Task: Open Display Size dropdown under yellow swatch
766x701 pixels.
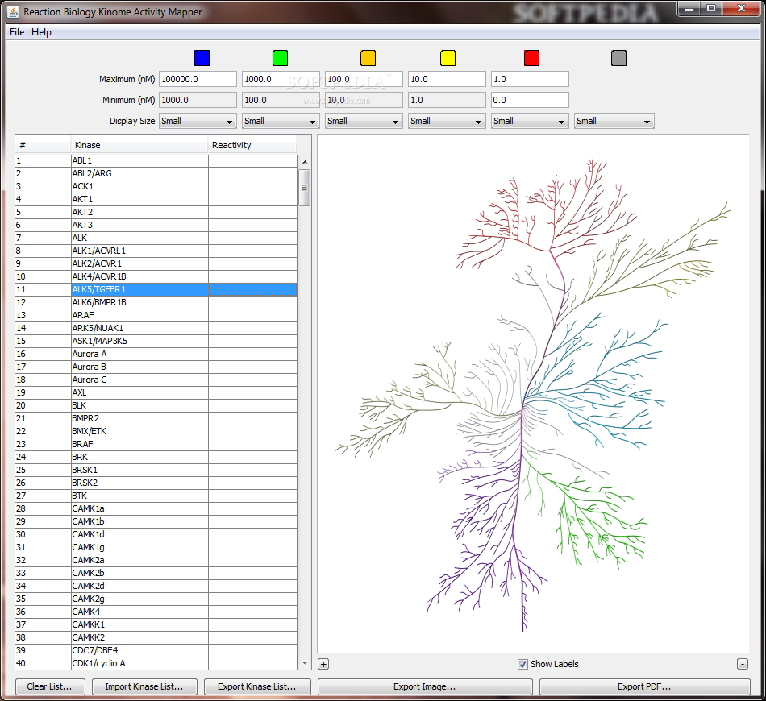Action: click(x=447, y=121)
